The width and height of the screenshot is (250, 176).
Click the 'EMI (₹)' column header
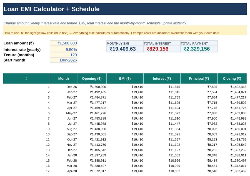coord(125,79)
